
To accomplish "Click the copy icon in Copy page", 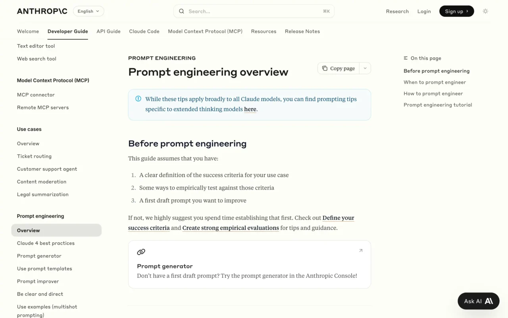I will (x=325, y=68).
